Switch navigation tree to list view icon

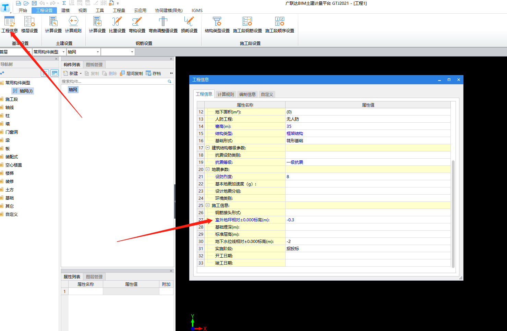45,73
